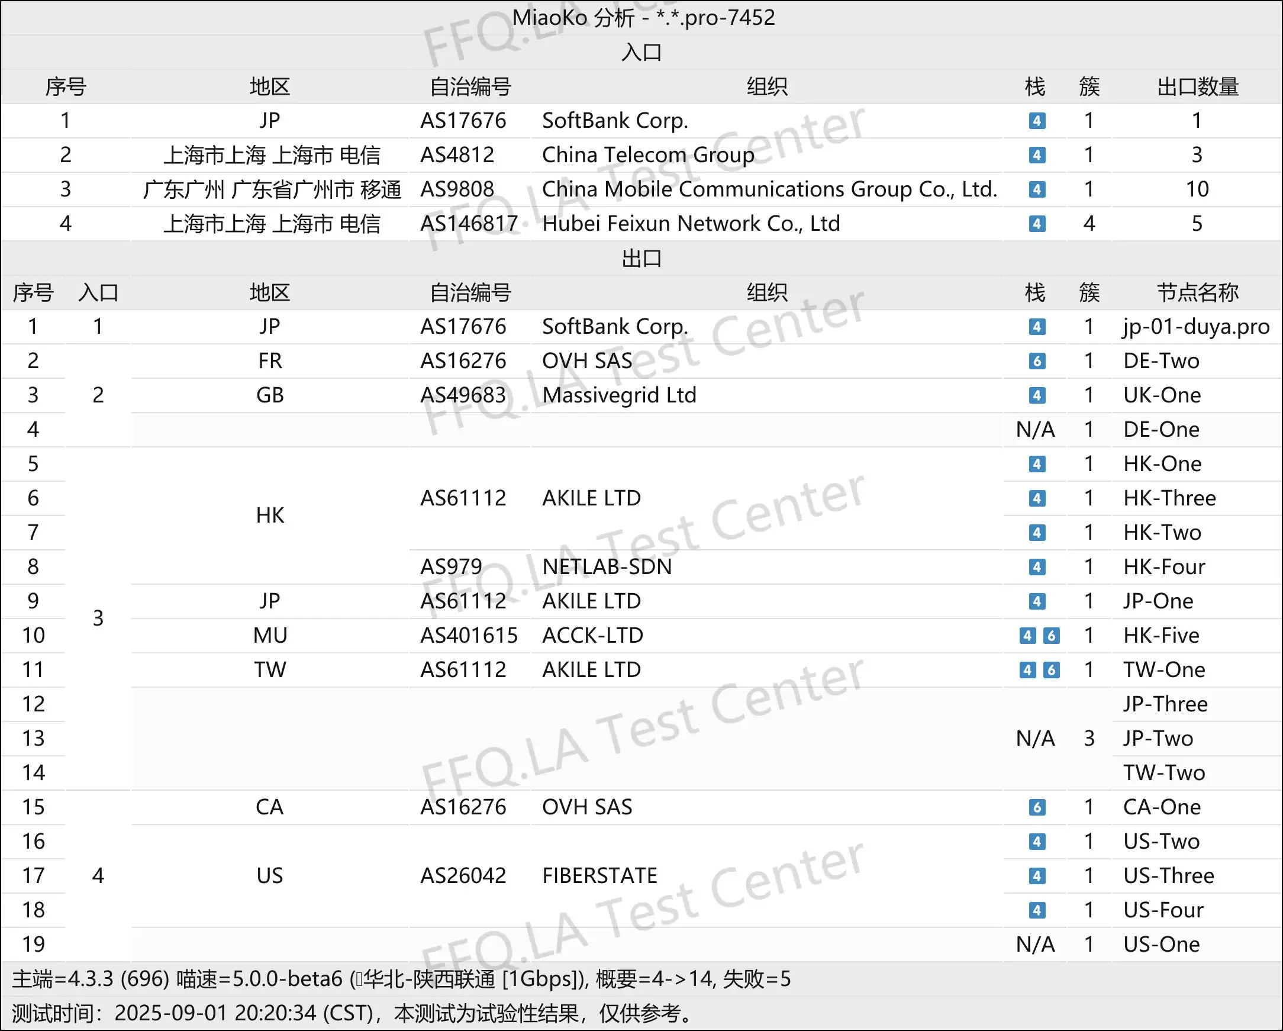The width and height of the screenshot is (1283, 1031).
Task: Click node name CA-One
Action: (x=1162, y=807)
